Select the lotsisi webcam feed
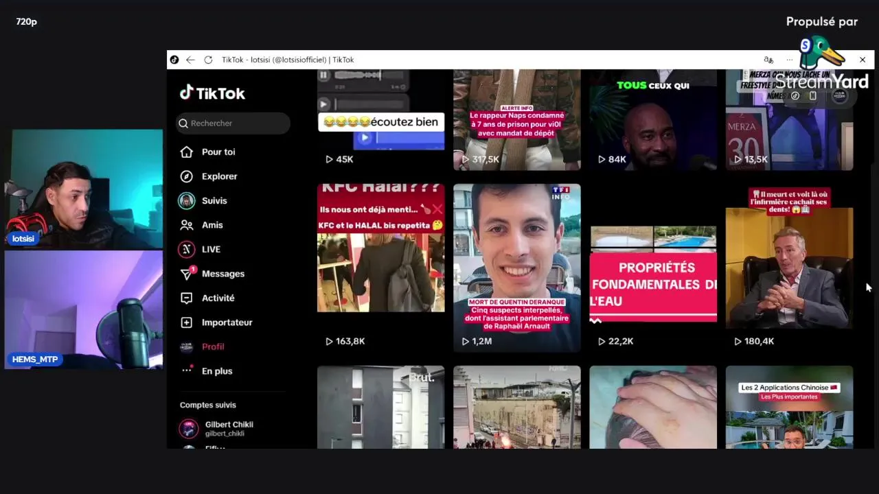879x494 pixels. [84, 189]
